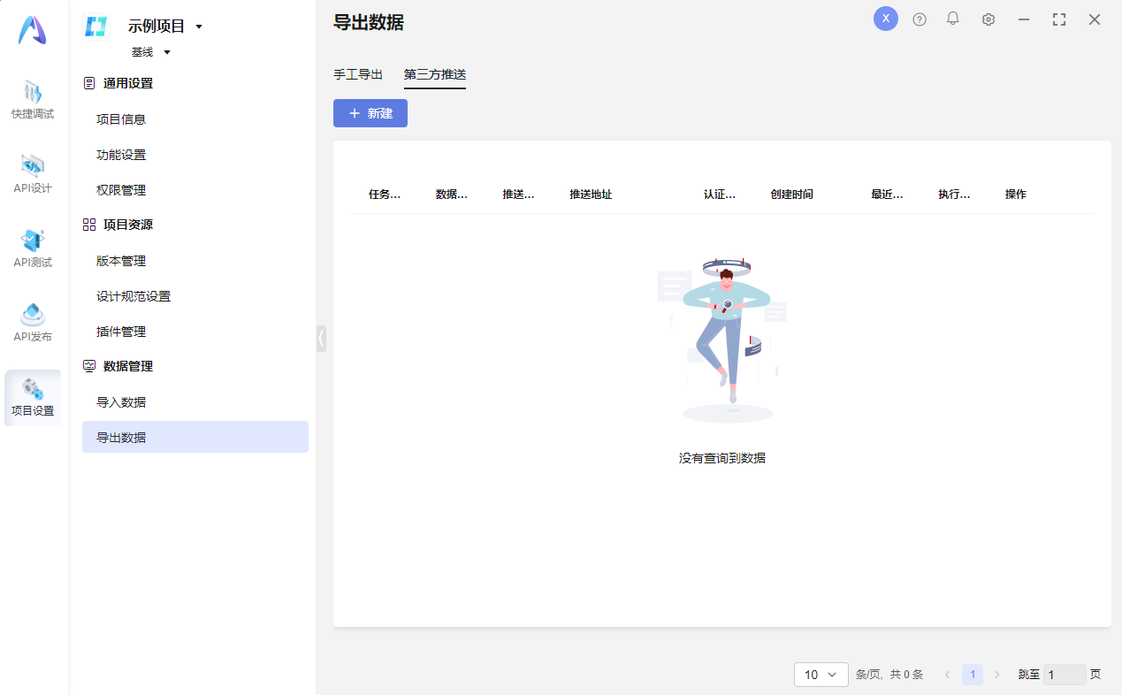Click the 新建 button
This screenshot has width=1122, height=695.
tap(370, 113)
